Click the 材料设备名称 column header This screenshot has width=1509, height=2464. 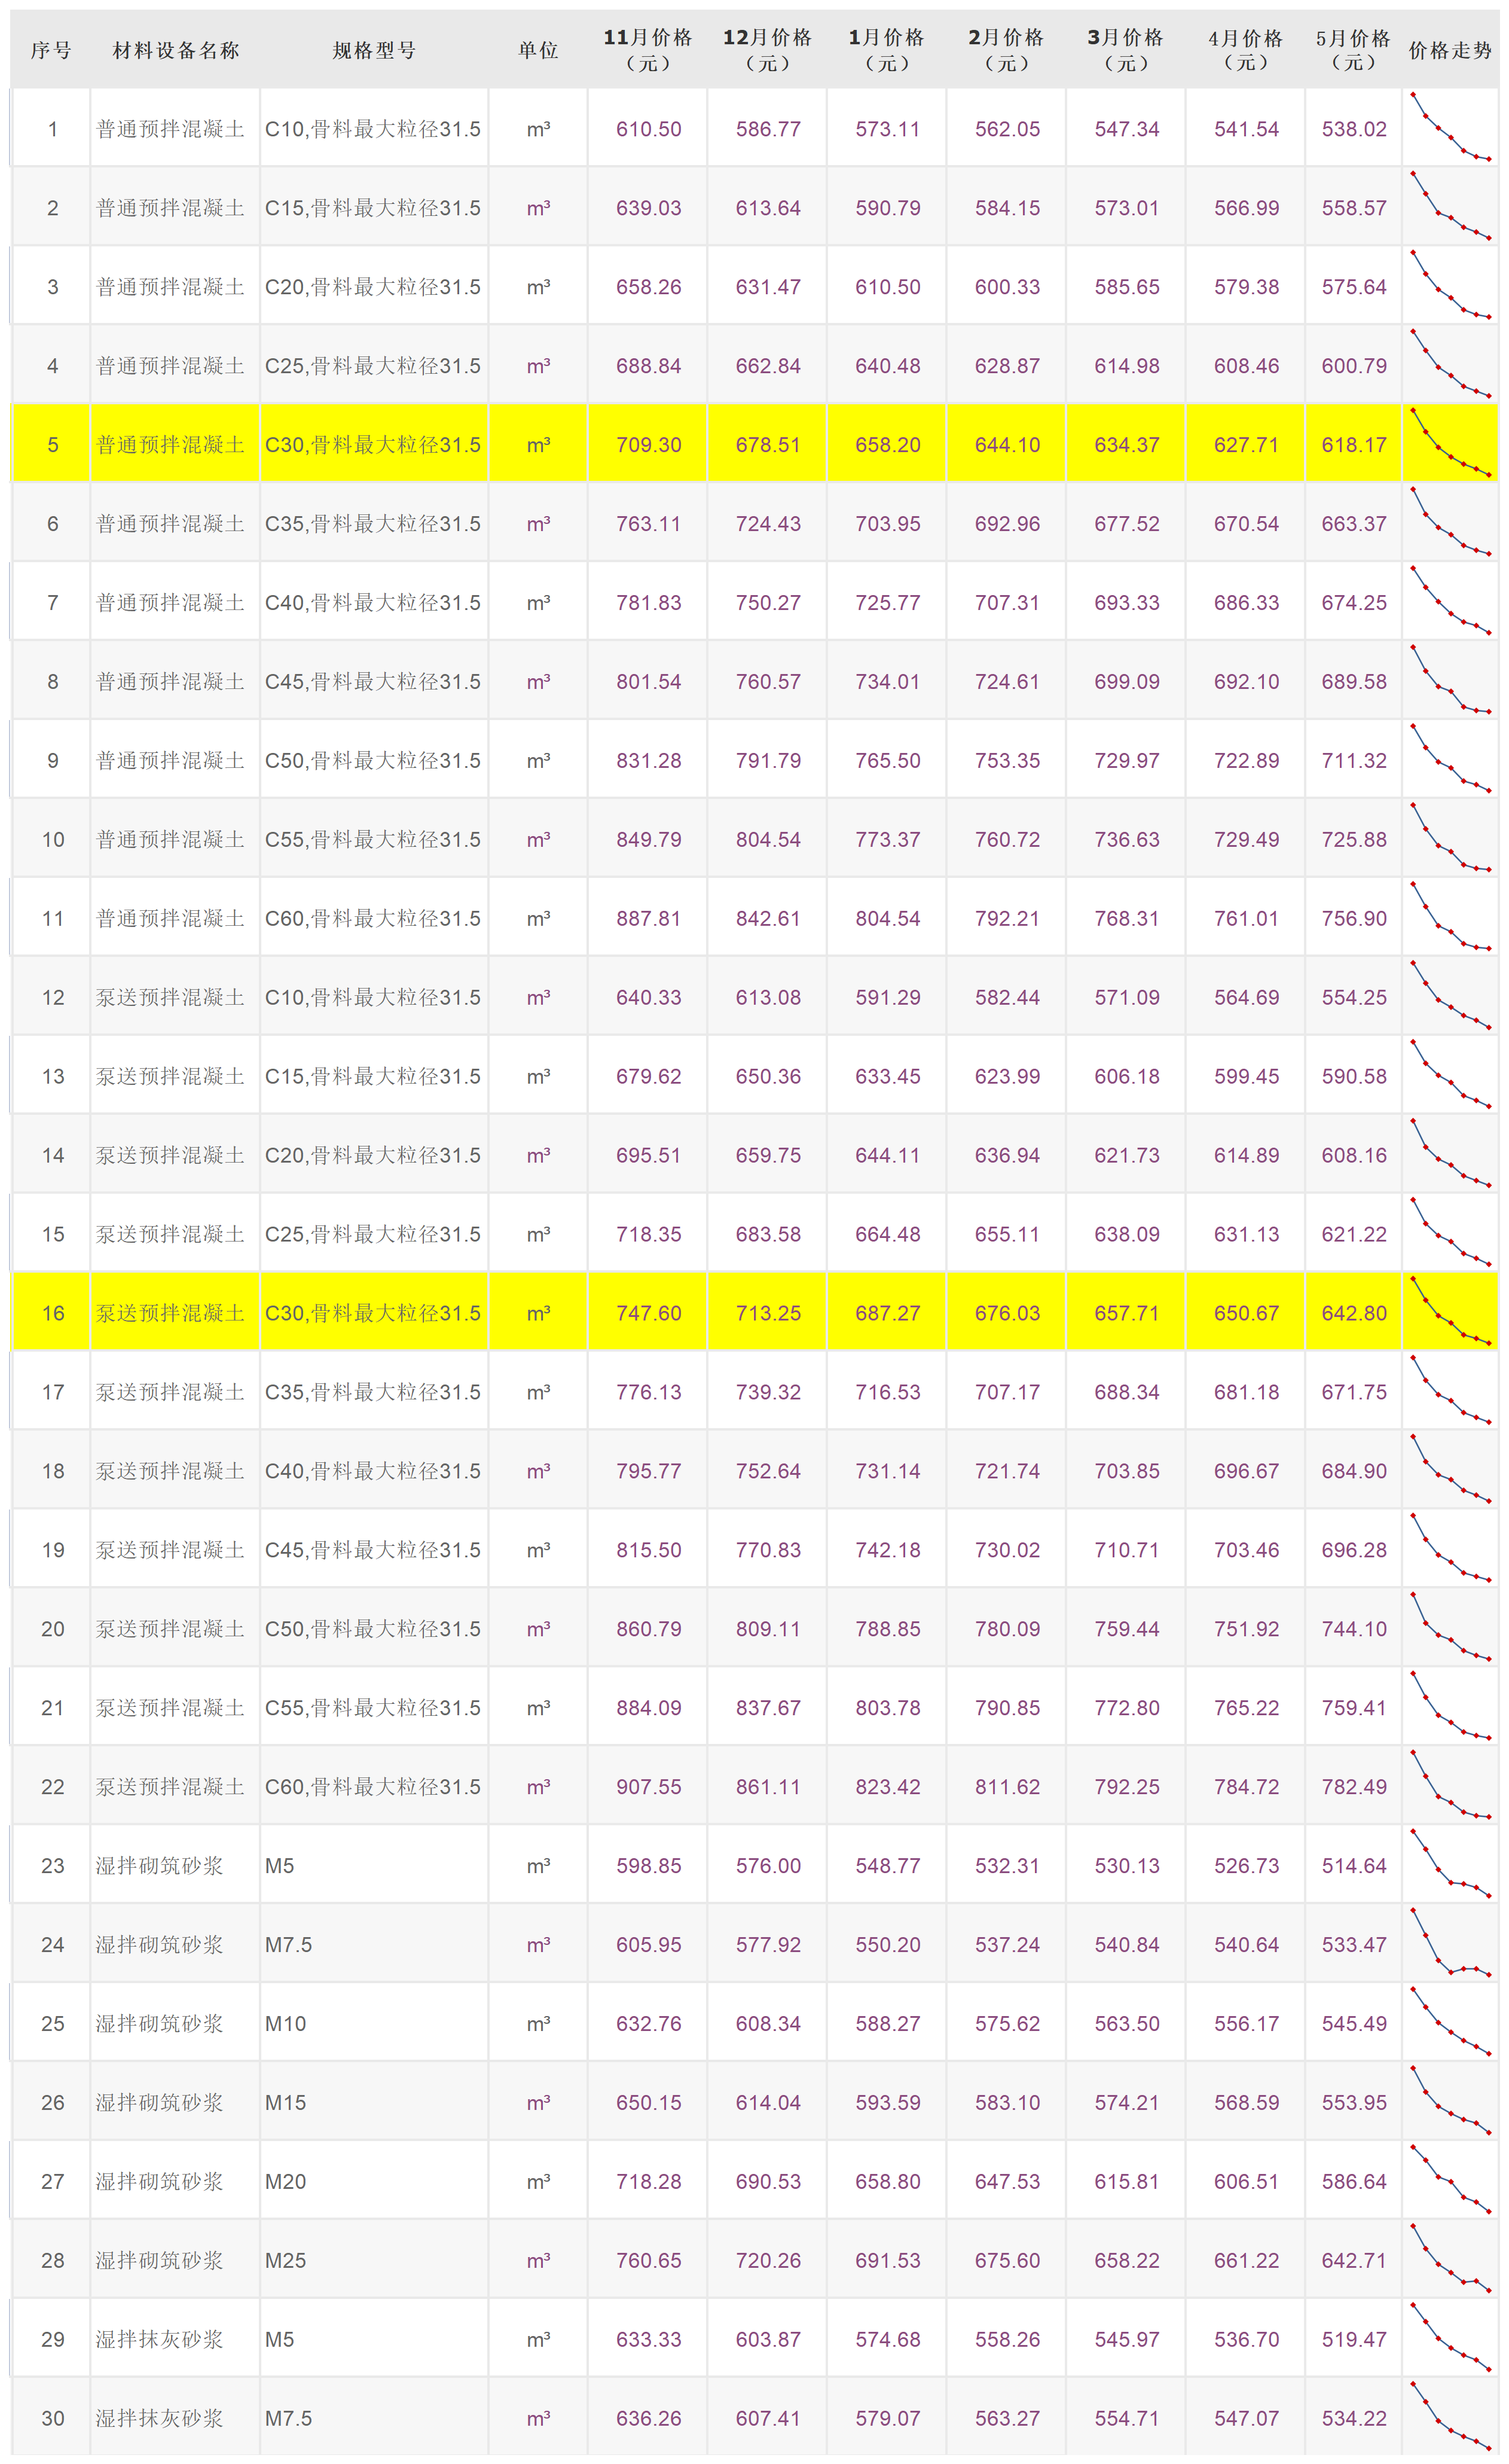click(x=176, y=50)
